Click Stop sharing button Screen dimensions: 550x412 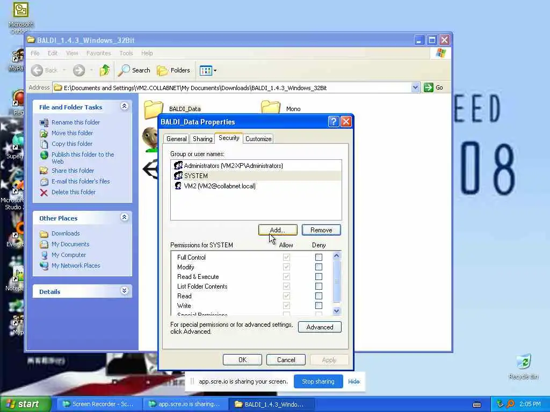click(318, 381)
